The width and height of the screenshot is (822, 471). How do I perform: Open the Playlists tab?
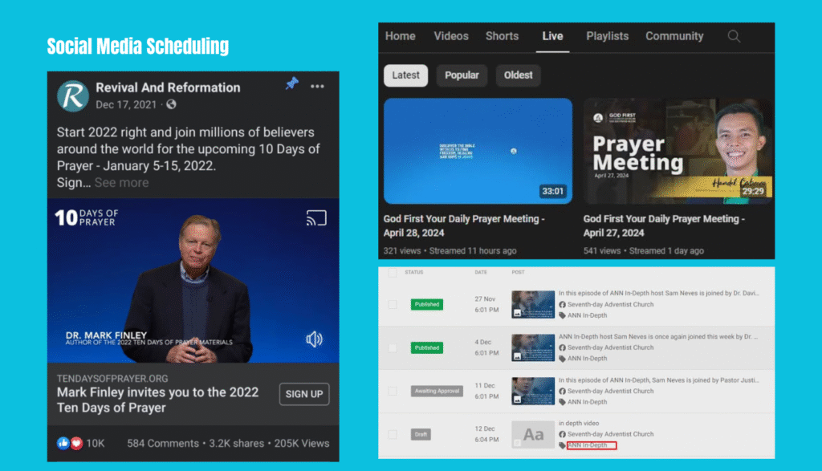click(607, 36)
